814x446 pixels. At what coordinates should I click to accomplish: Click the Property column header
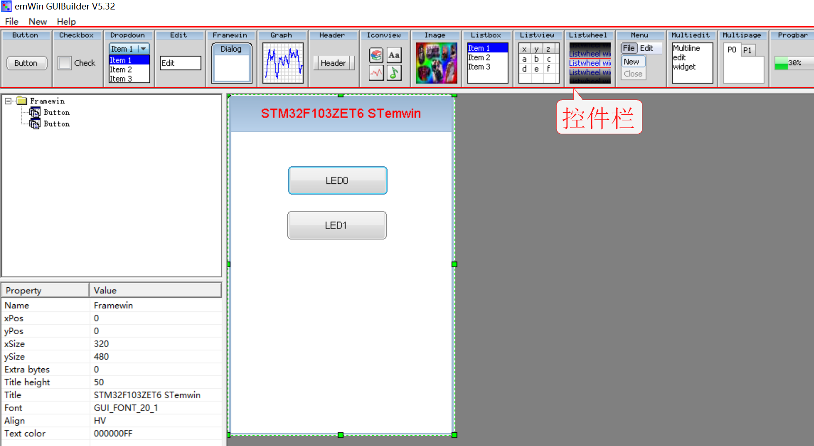click(x=46, y=290)
